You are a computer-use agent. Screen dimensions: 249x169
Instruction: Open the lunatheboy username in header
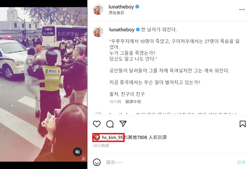(121, 7)
